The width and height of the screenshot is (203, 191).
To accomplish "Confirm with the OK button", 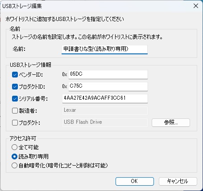I will pyautogui.click(x=135, y=181).
